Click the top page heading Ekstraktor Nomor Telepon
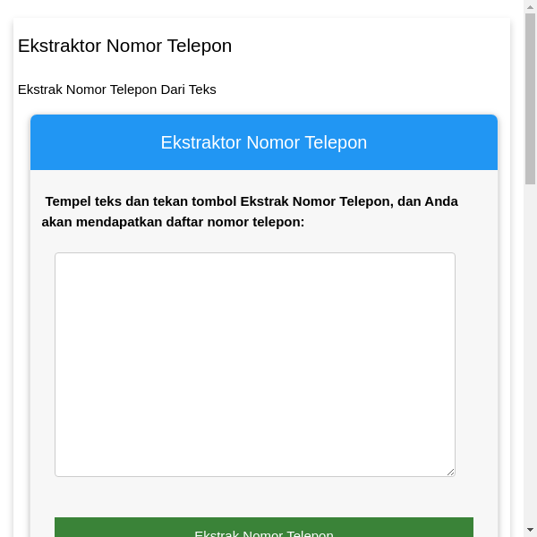The width and height of the screenshot is (537, 537). click(x=124, y=46)
